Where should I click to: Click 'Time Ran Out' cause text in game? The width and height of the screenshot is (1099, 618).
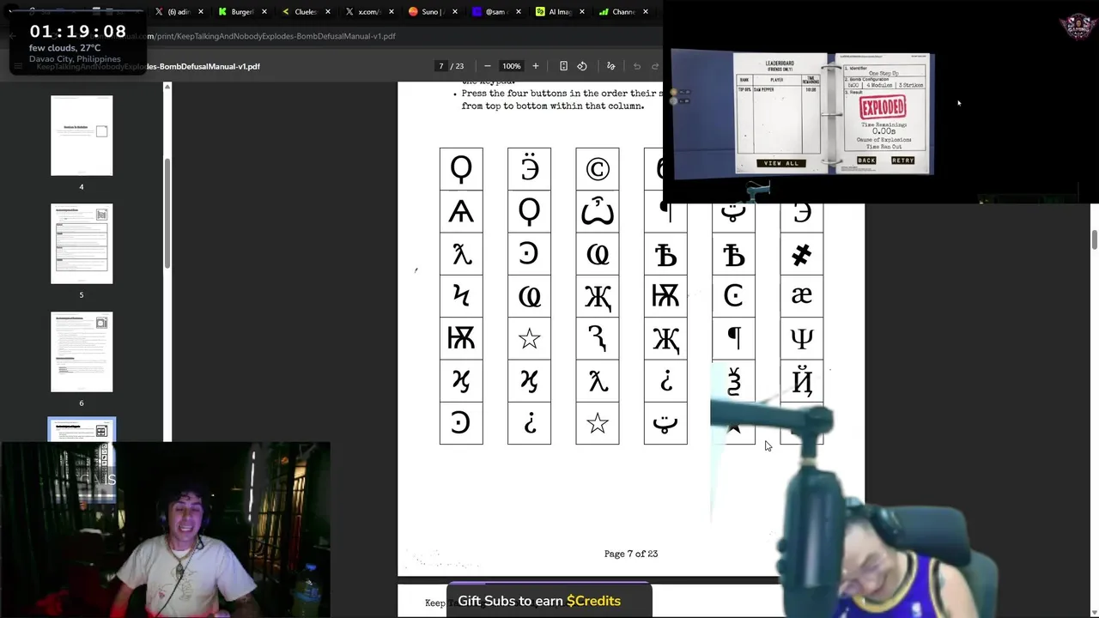coord(884,145)
